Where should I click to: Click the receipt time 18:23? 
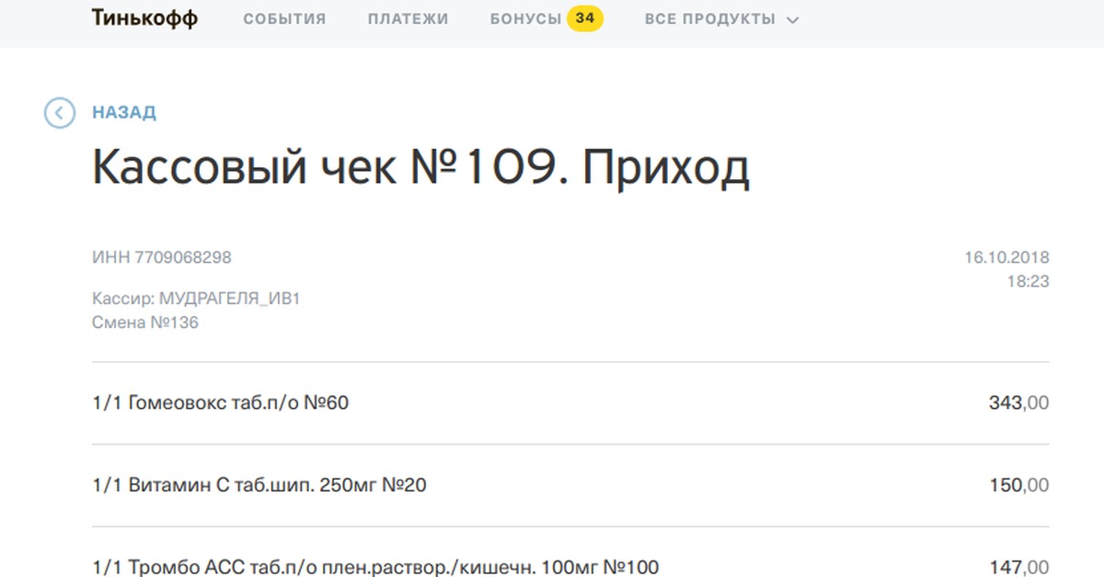coord(1029,281)
